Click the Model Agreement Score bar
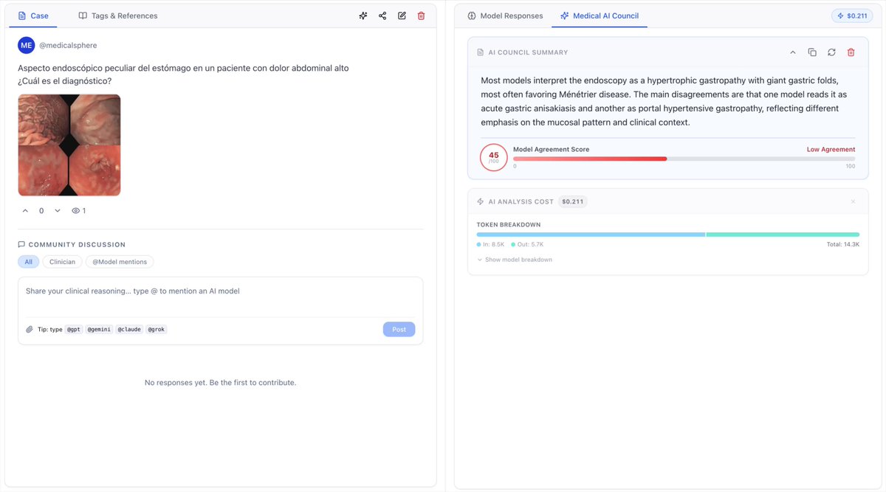The height and width of the screenshot is (492, 886). [684, 159]
